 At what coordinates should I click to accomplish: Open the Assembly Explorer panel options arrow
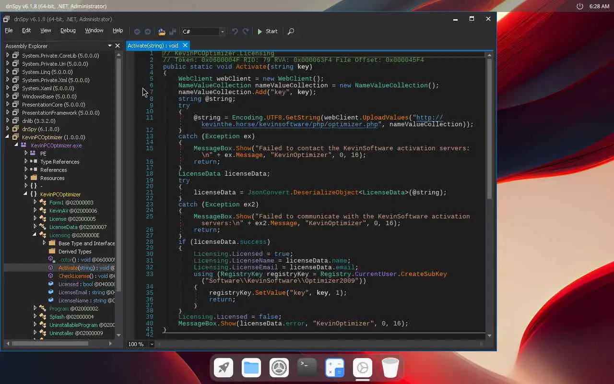click(109, 46)
